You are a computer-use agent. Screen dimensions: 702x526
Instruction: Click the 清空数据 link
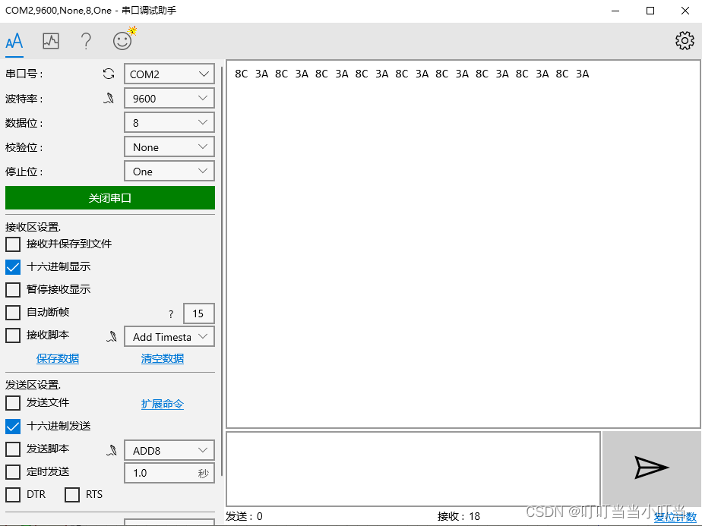(x=163, y=358)
